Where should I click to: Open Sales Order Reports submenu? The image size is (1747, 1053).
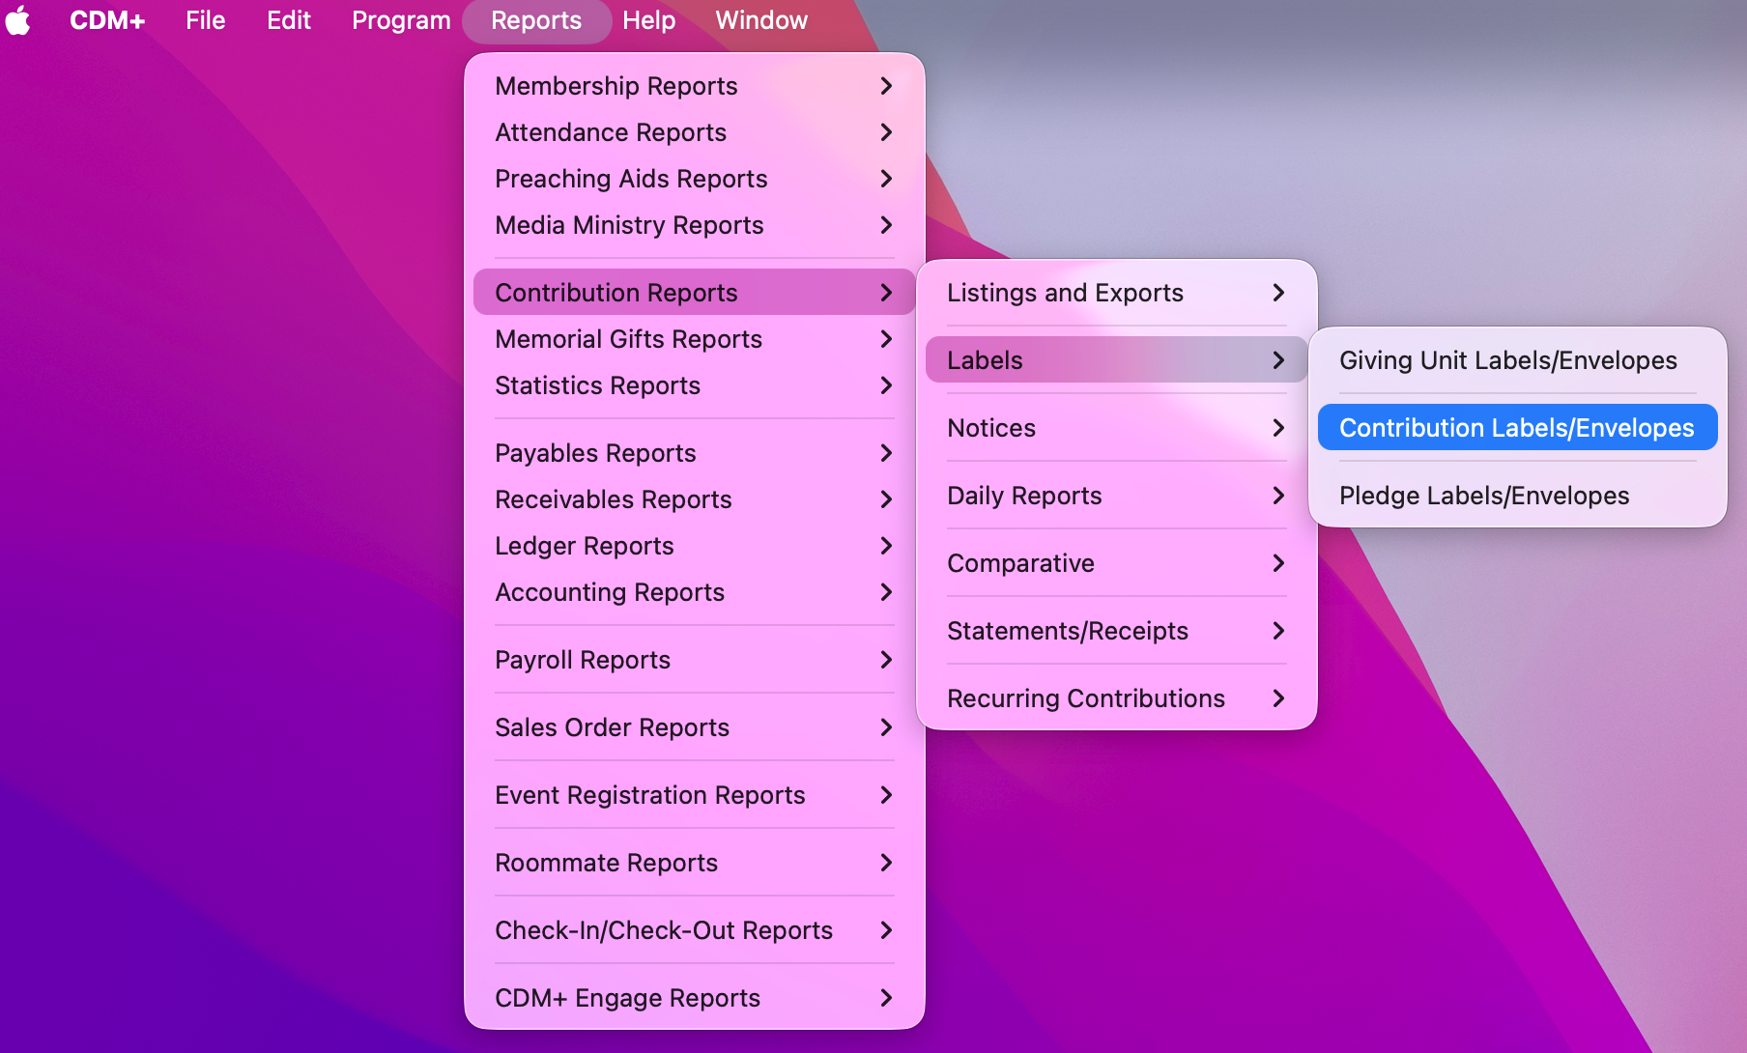(694, 727)
